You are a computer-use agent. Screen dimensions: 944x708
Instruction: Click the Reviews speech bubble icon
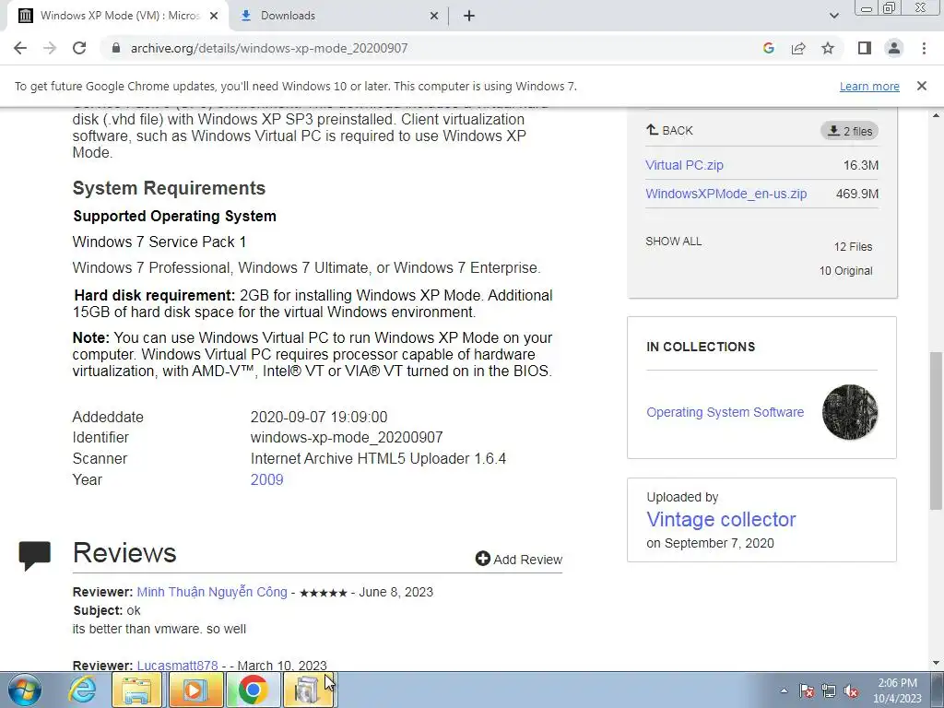(34, 555)
